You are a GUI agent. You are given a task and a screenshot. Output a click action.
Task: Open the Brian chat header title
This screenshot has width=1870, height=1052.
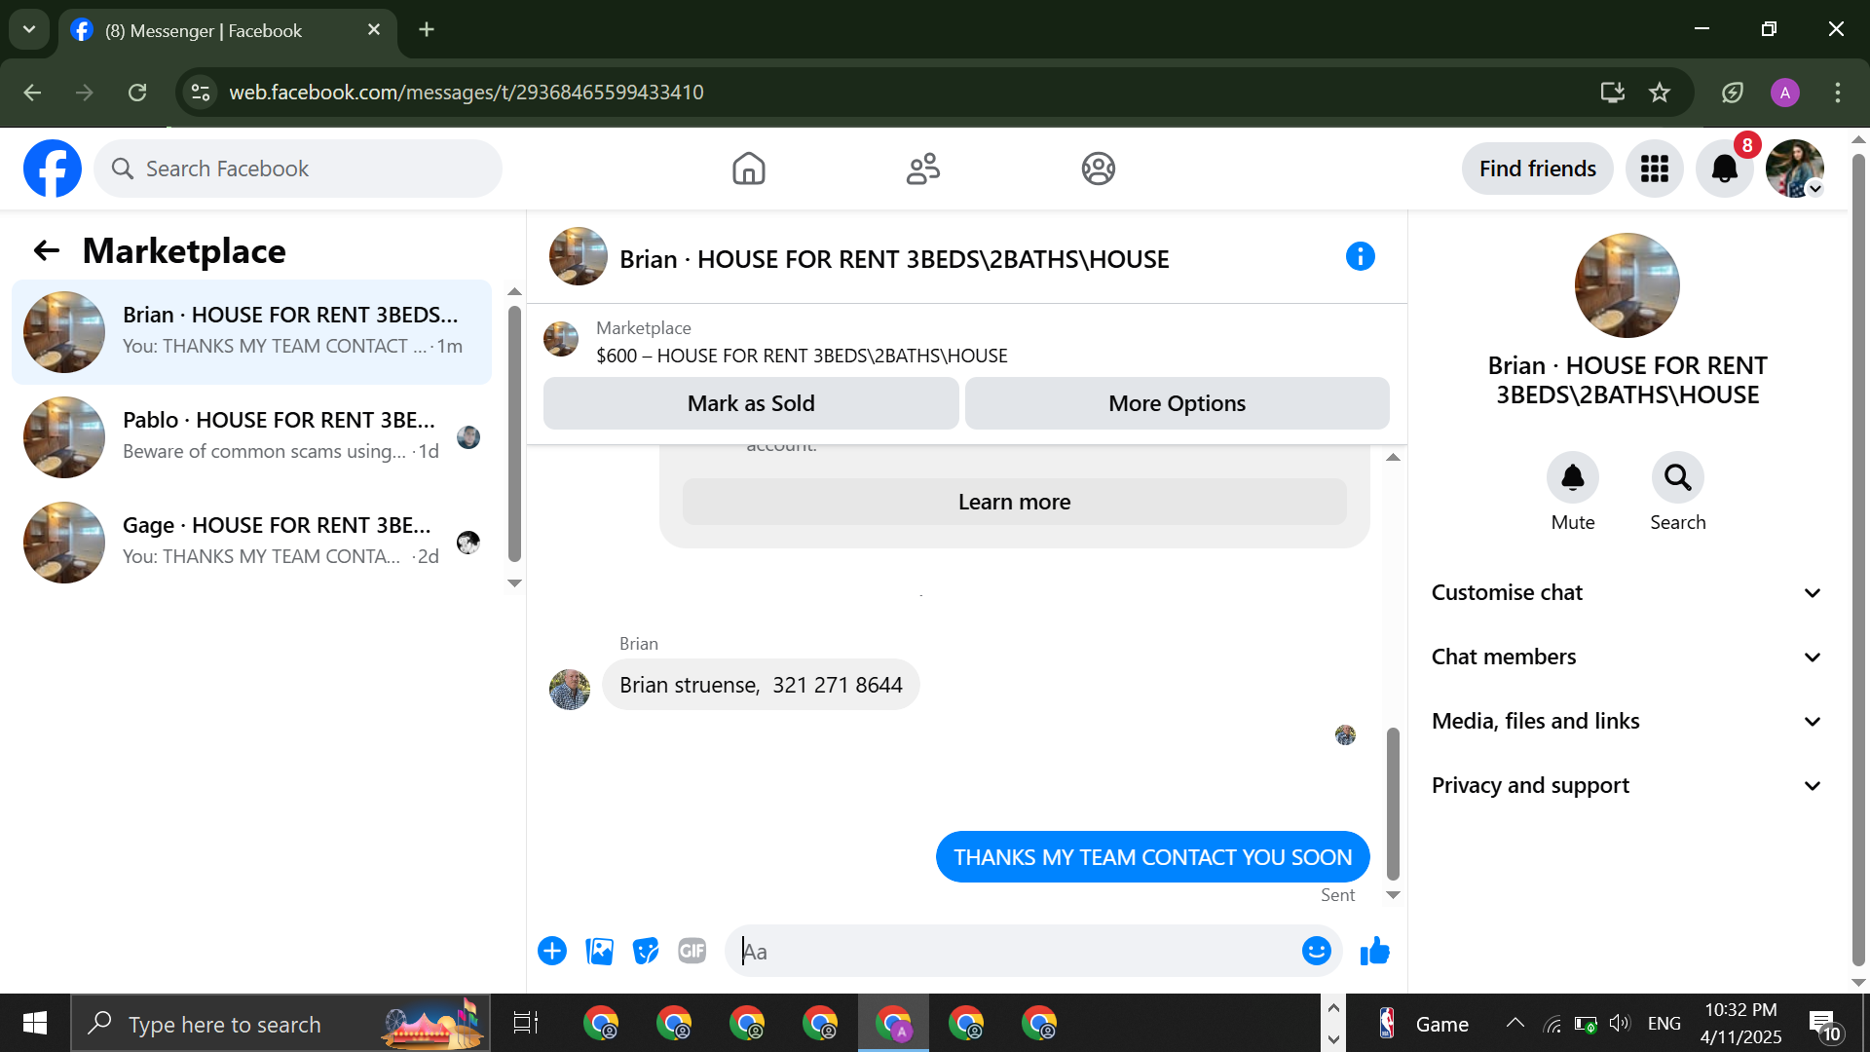pos(894,259)
